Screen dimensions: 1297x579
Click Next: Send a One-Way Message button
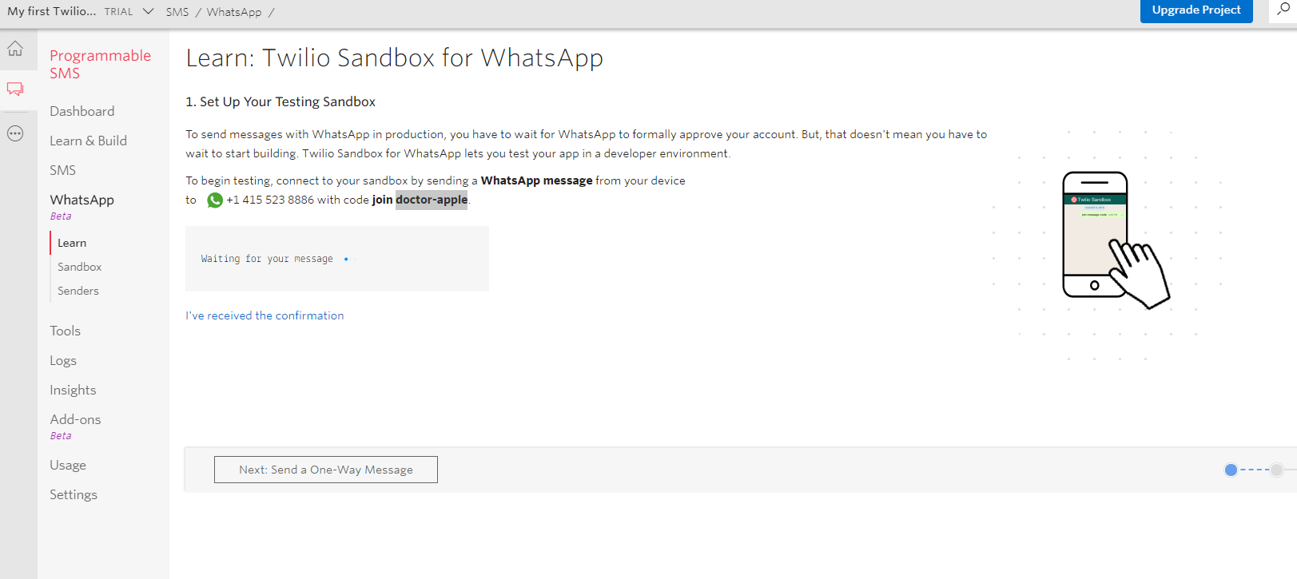pyautogui.click(x=326, y=470)
